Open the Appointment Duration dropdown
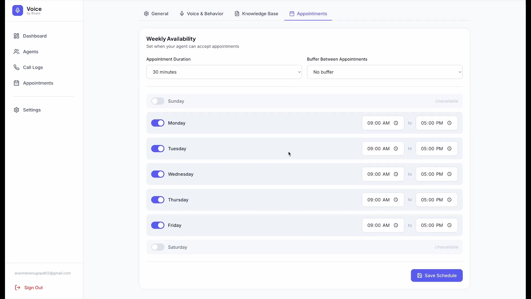 (224, 72)
